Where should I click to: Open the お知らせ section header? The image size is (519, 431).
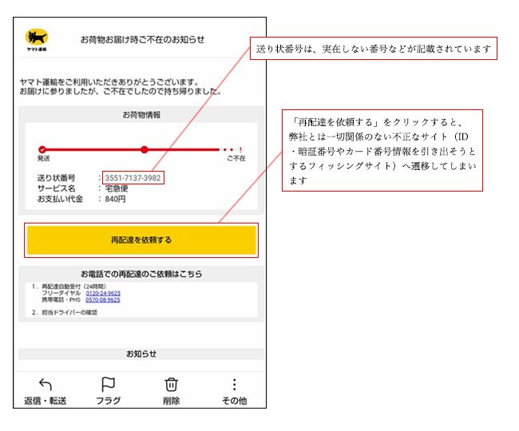[141, 354]
